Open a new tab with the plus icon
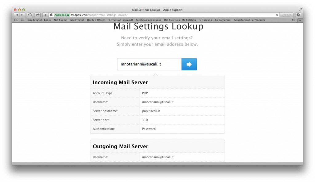 [45, 14]
